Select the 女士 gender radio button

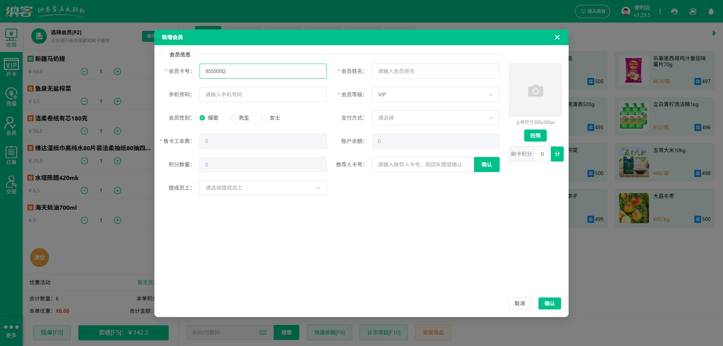[x=264, y=118]
